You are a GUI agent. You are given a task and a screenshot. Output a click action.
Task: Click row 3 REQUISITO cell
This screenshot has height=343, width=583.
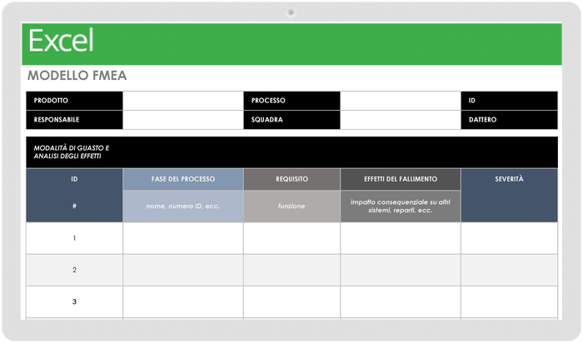291,301
